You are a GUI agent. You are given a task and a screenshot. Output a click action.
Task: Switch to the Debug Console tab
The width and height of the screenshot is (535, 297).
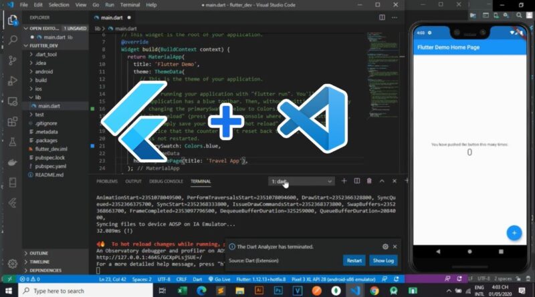click(165, 181)
